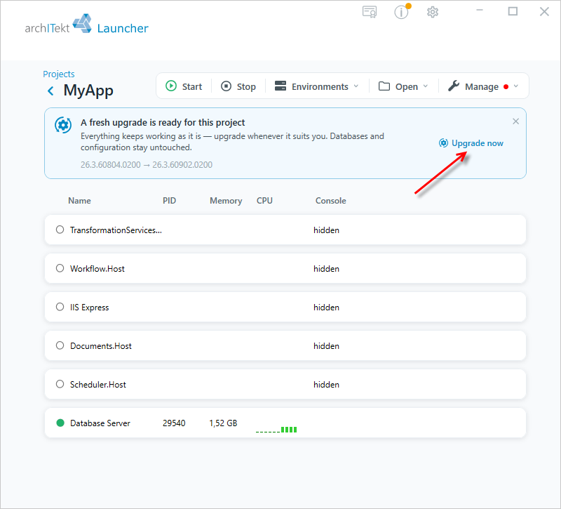Click hidden console status for Workflow.Host

click(x=326, y=269)
